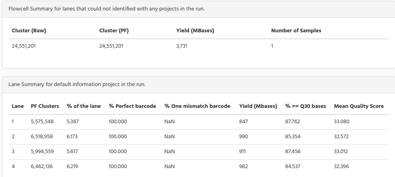Click the Lane column header
Screen dimensions: 395x177
[x=17, y=106]
